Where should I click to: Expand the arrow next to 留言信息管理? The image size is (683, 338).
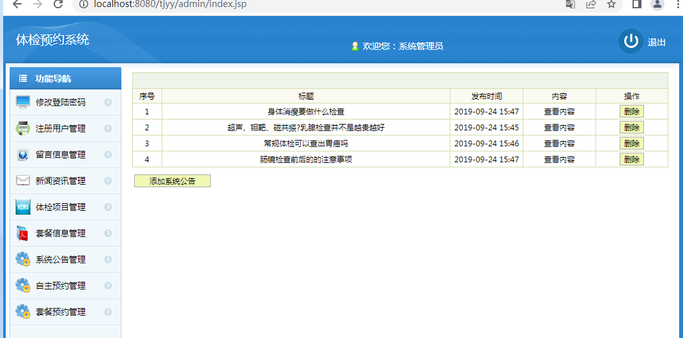point(108,155)
